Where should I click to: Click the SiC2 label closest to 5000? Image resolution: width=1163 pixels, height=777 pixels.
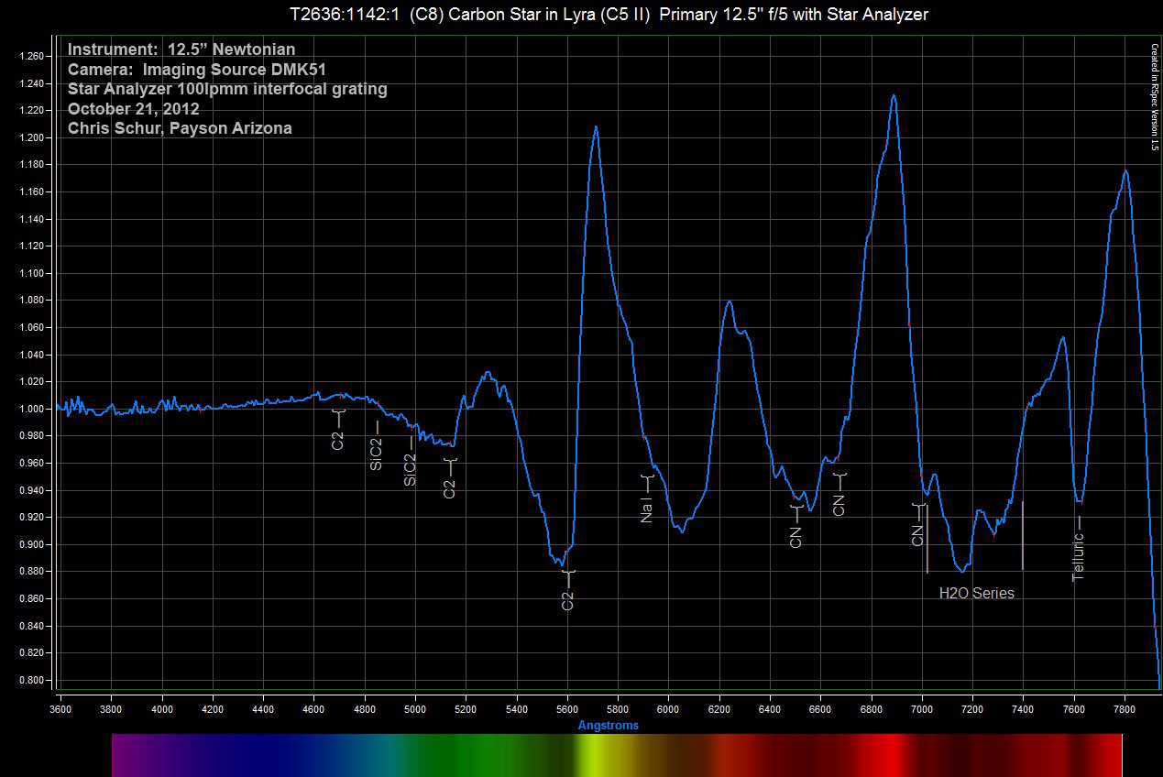click(411, 468)
